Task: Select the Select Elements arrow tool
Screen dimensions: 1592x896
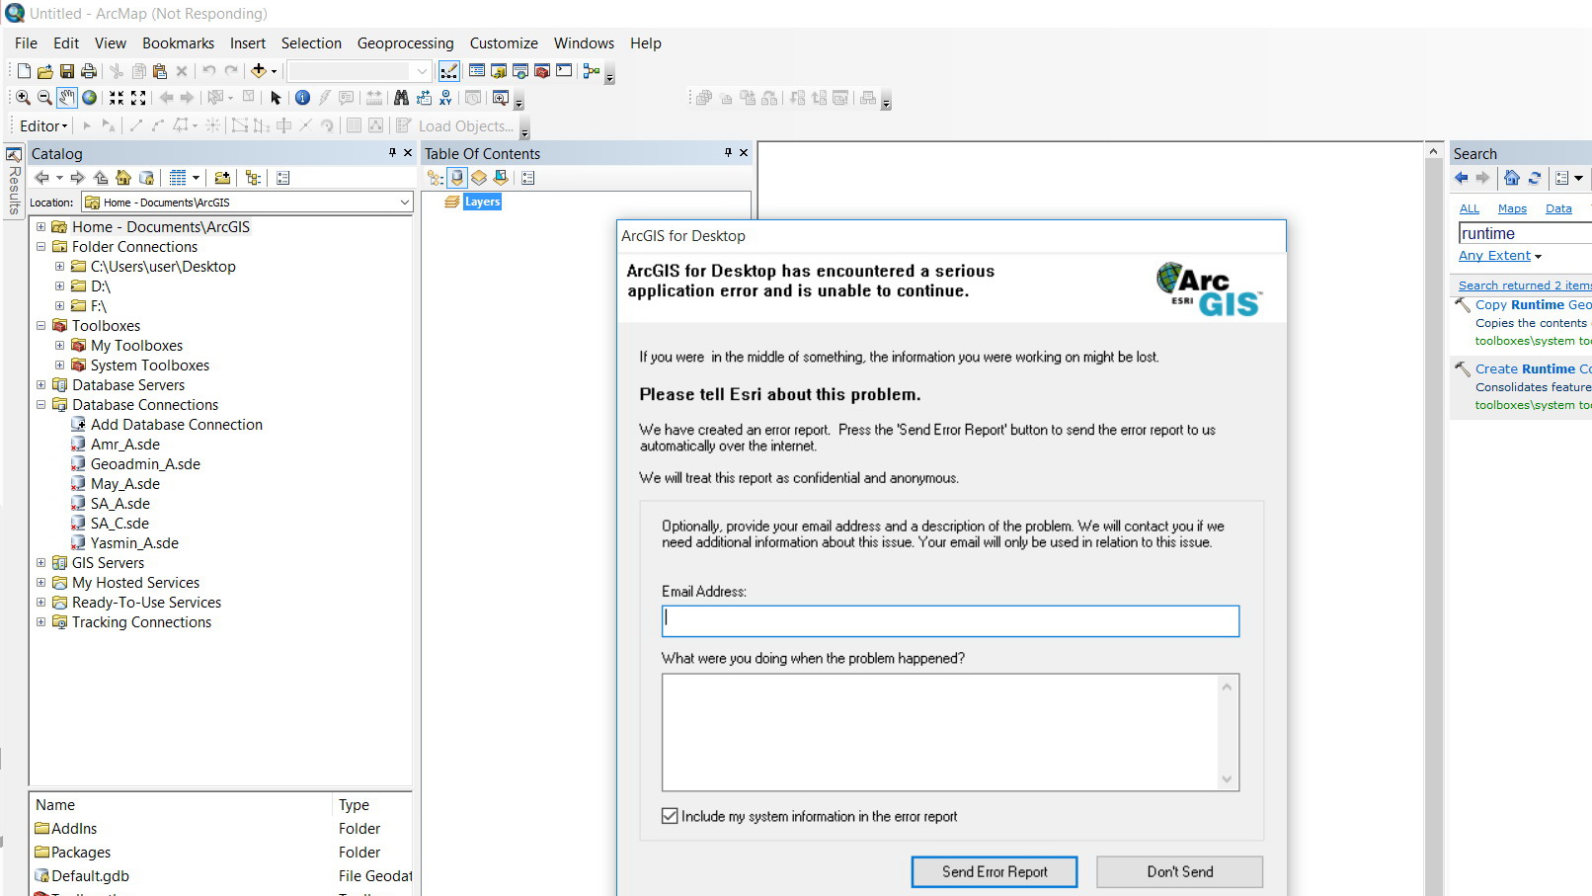Action: (x=276, y=98)
